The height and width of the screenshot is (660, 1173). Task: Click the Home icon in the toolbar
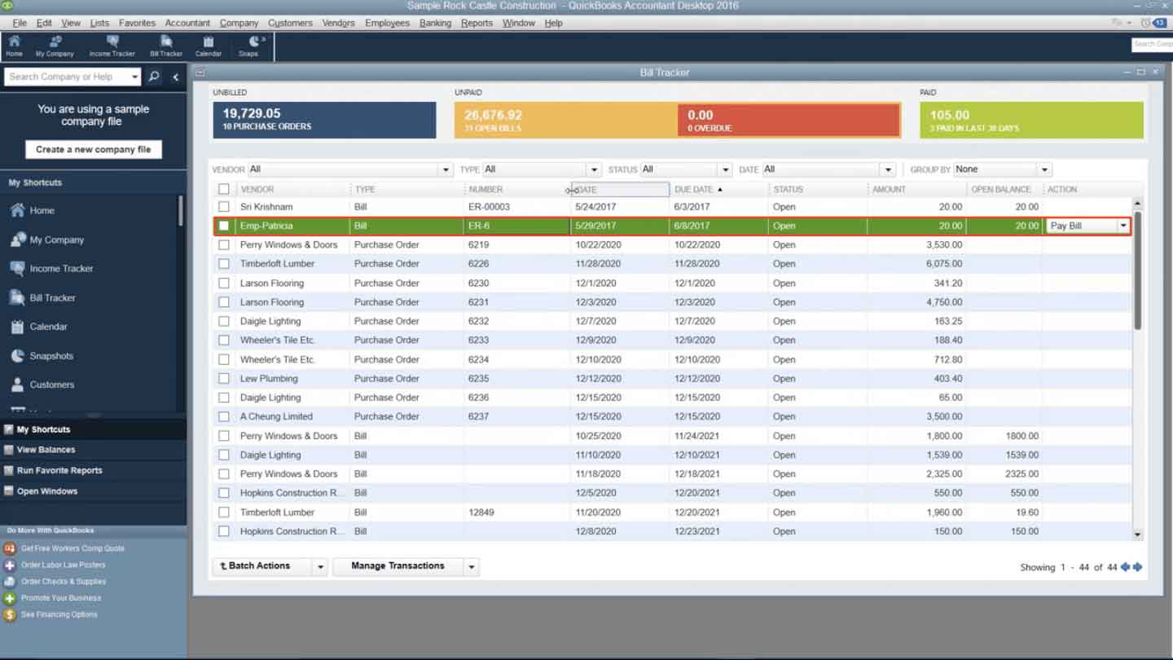[14, 44]
